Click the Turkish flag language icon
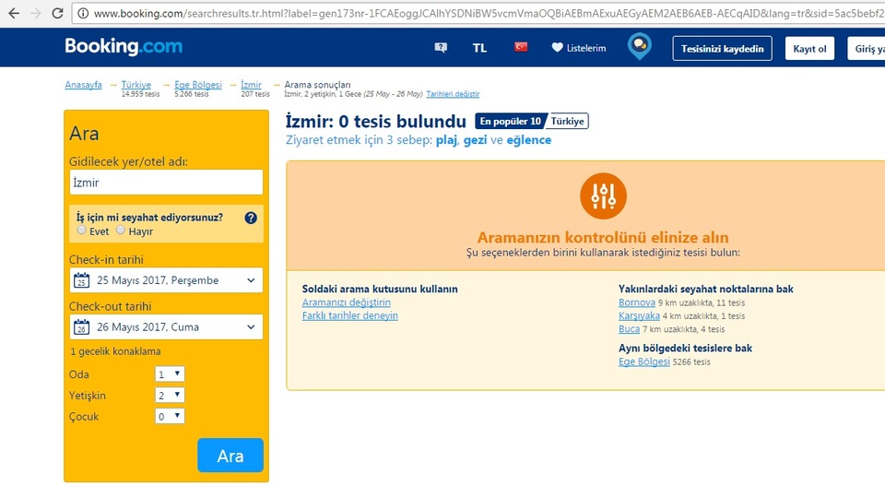 click(521, 47)
